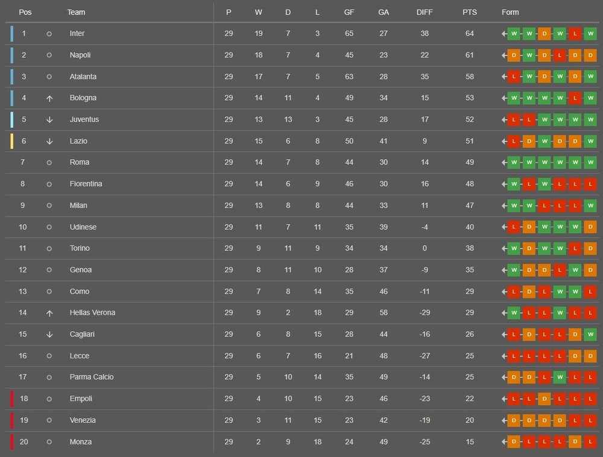The height and width of the screenshot is (457, 603).
Task: Click the green W badge in Parma Calcio's form
Action: (x=560, y=377)
